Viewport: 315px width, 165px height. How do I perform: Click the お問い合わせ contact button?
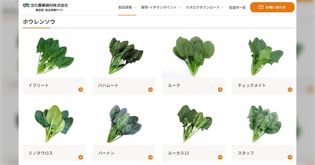pos(272,7)
